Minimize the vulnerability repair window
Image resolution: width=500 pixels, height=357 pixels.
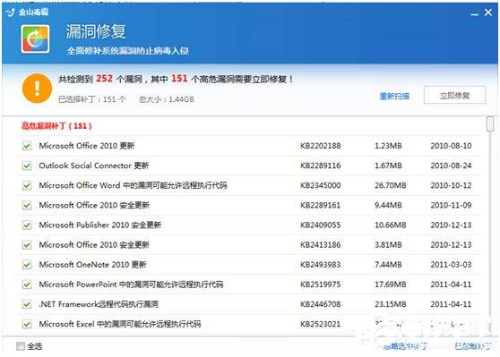tap(475, 14)
